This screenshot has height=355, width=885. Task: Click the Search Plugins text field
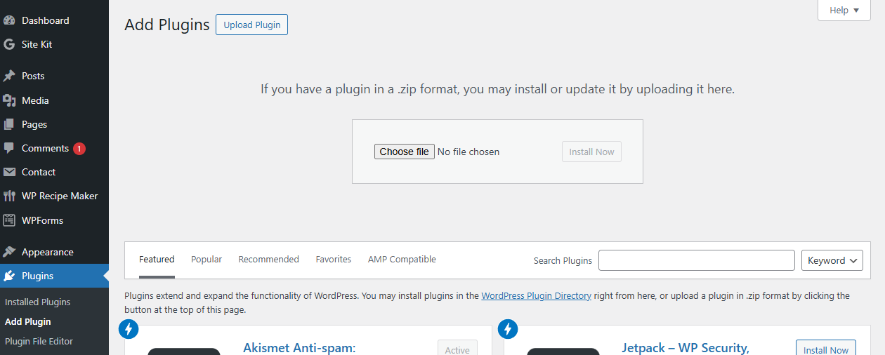click(x=696, y=260)
